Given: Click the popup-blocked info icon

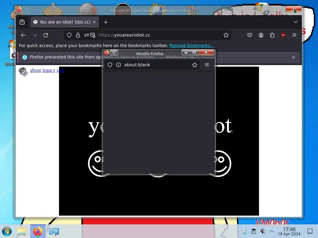Looking at the screenshot, I should (25, 57).
